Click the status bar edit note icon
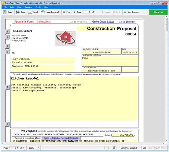169x152 pixels. (x=114, y=148)
